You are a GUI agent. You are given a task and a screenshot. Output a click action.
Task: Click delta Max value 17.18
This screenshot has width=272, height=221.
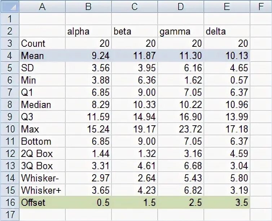pos(227,129)
